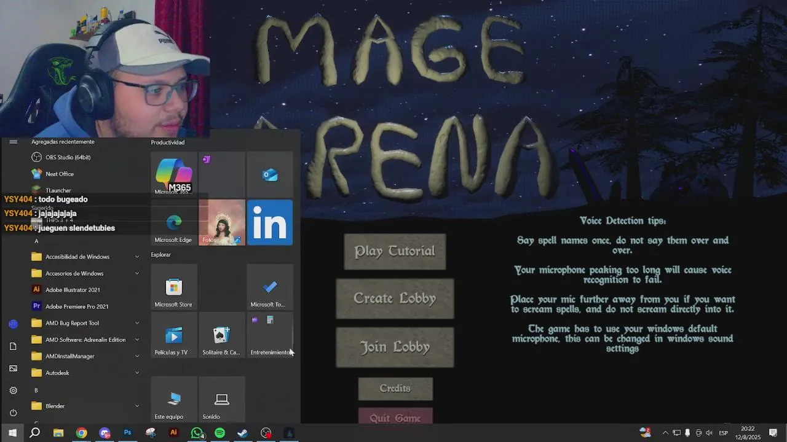Start the Play Tutorial option
The image size is (787, 442).
395,251
